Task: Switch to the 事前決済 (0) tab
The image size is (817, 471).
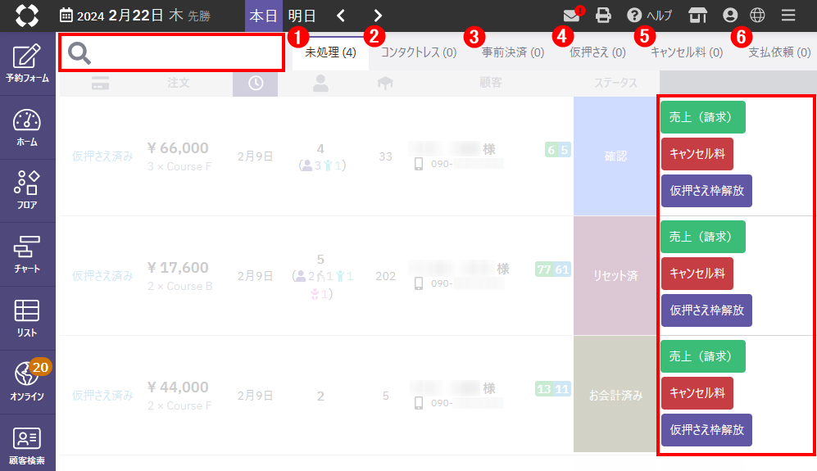Action: [513, 53]
